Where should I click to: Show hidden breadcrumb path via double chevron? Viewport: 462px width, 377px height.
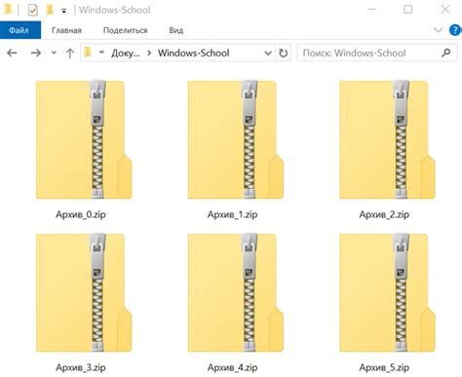[x=101, y=52]
